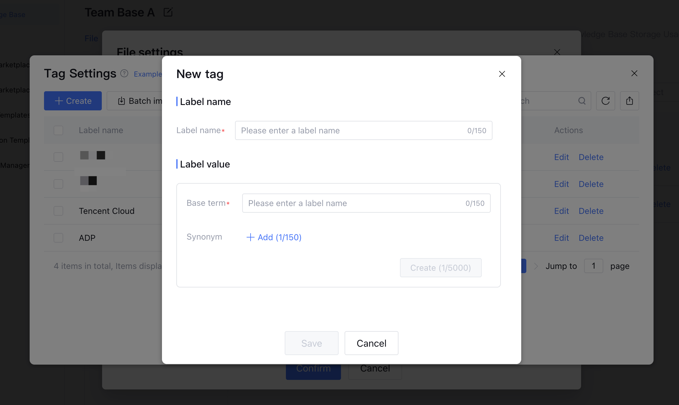Image resolution: width=679 pixels, height=405 pixels.
Task: Toggle the select-all checkbox in header
Action: 58,130
